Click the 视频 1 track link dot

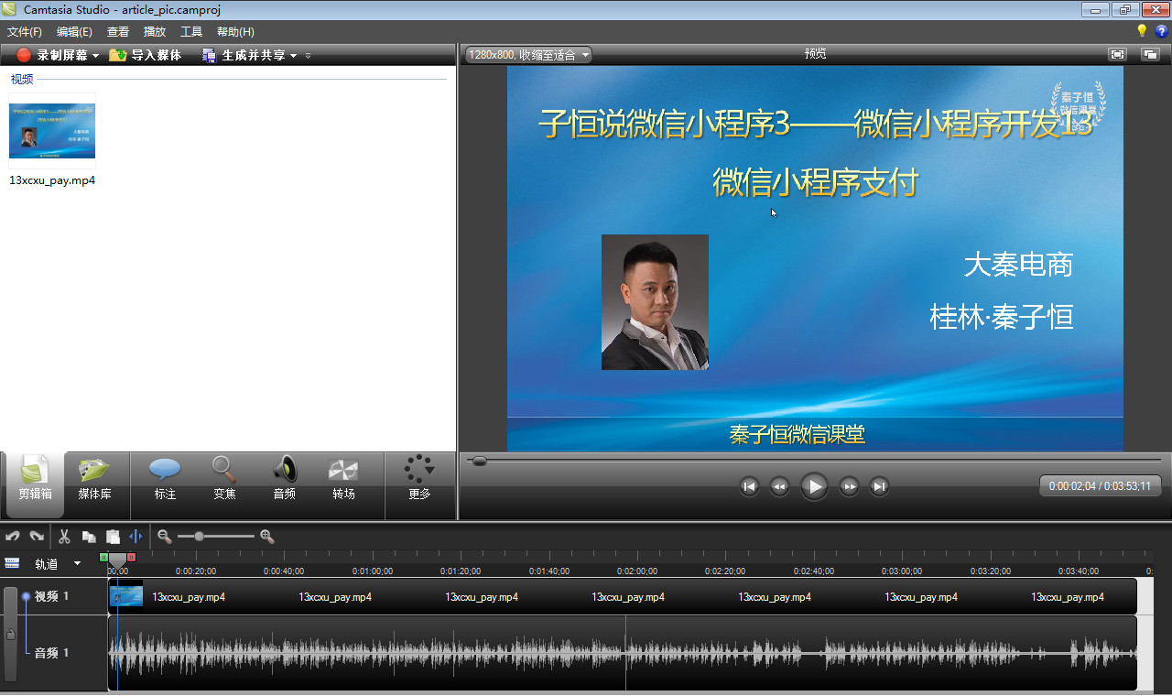click(26, 596)
